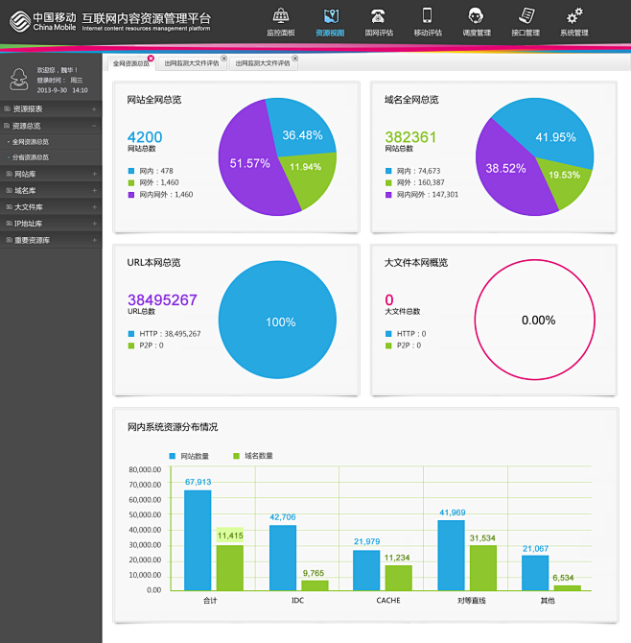Open the 系统管理 gears icon

[574, 16]
